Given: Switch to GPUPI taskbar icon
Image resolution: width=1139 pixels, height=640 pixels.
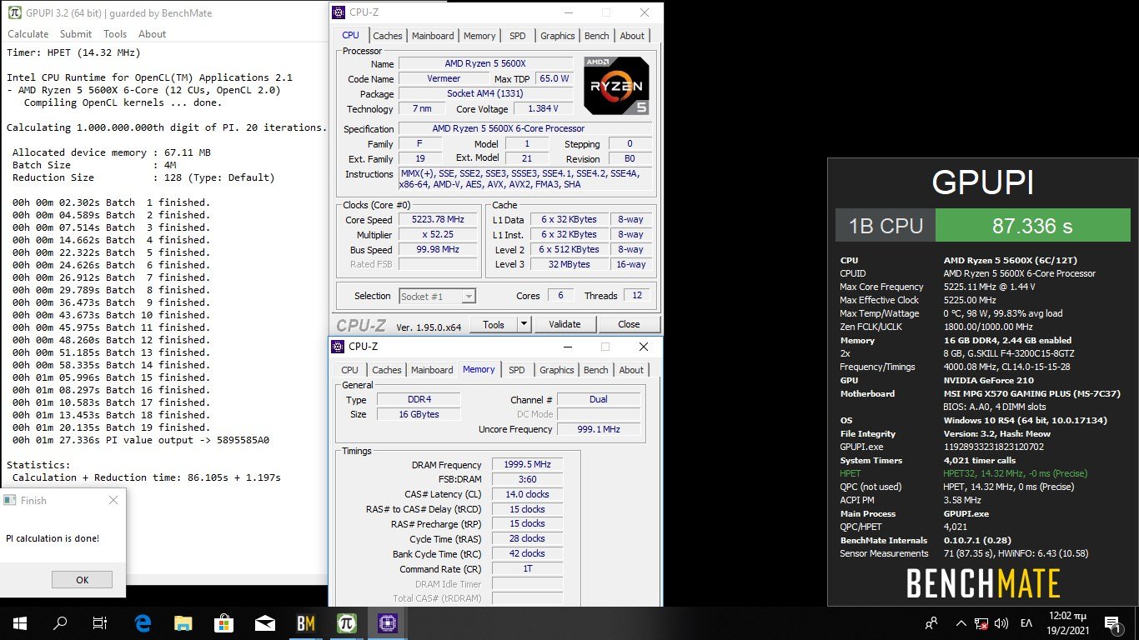Looking at the screenshot, I should coord(347,623).
